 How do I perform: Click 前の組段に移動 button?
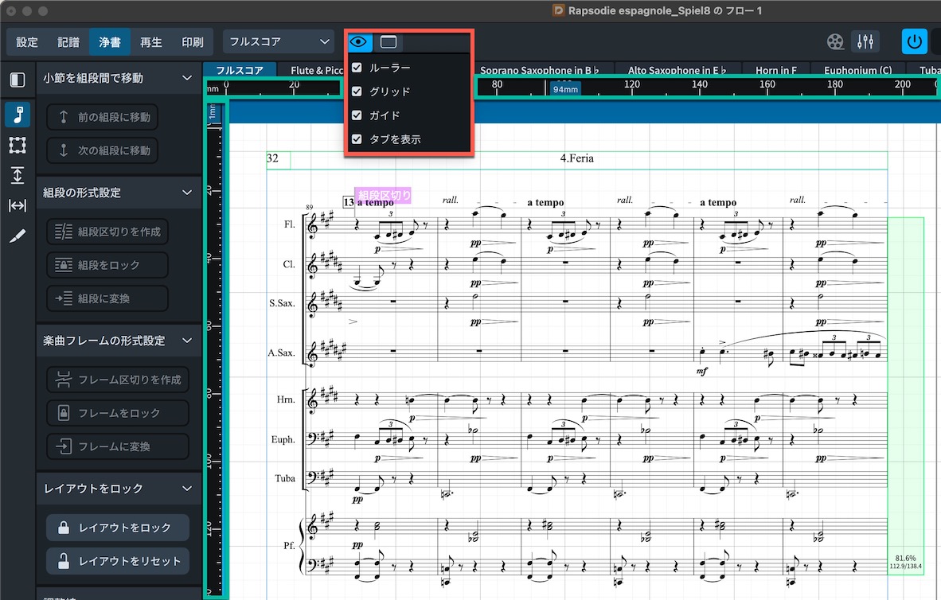[x=103, y=117]
